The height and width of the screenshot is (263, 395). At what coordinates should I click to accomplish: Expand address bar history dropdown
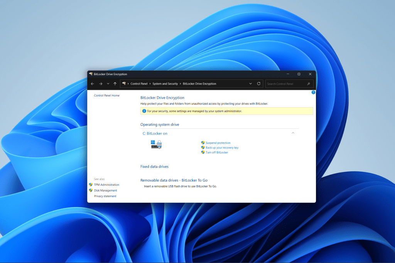point(250,84)
